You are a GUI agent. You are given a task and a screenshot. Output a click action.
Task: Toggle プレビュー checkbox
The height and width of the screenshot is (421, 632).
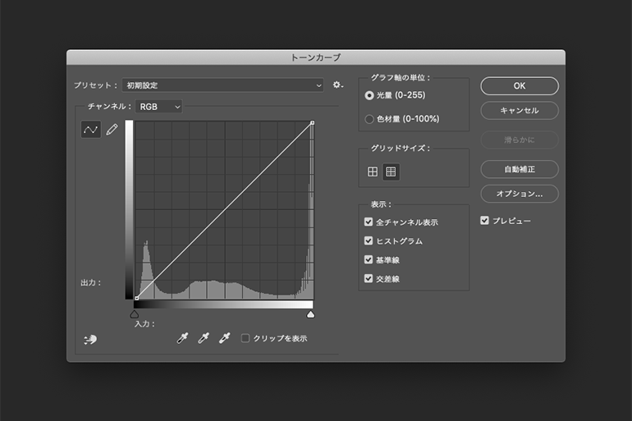(x=484, y=221)
